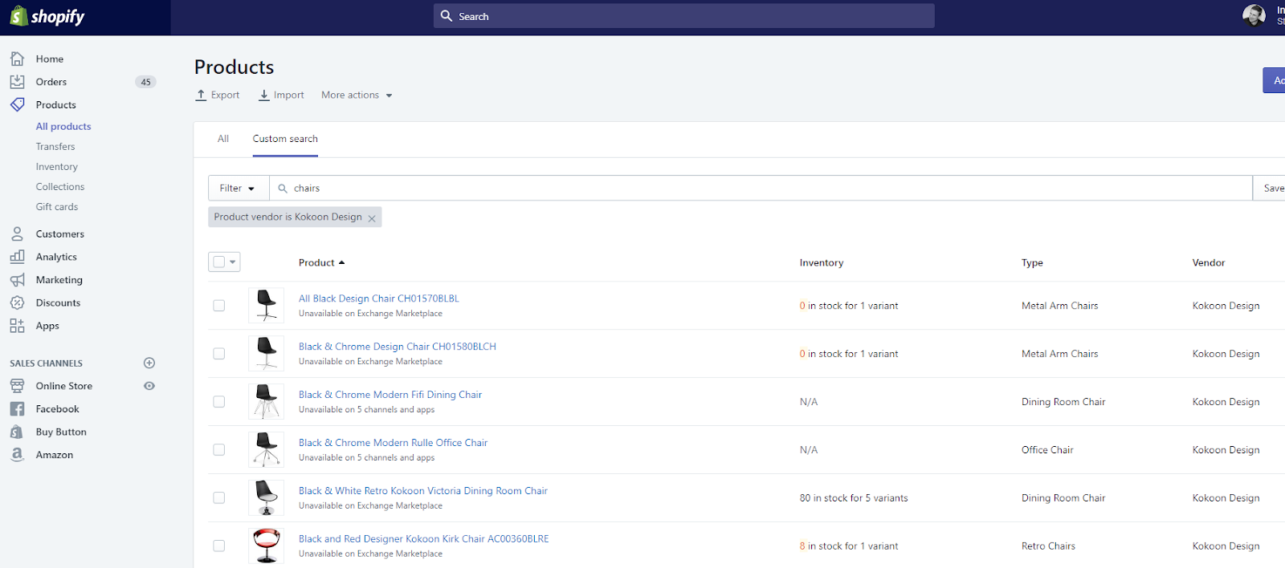
Task: Click the Analytics bar chart icon
Action: (17, 257)
